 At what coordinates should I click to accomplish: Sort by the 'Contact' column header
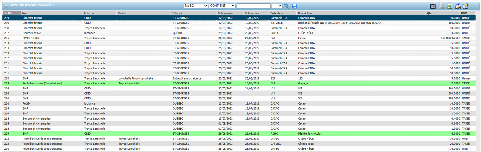pos(144,13)
